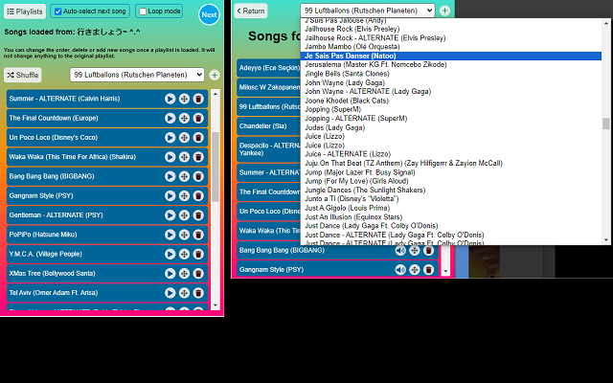Viewport: 613px width, 383px height.
Task: Delete Tel Aviv (Omer Adam Ft. Arisa)
Action: click(x=198, y=293)
